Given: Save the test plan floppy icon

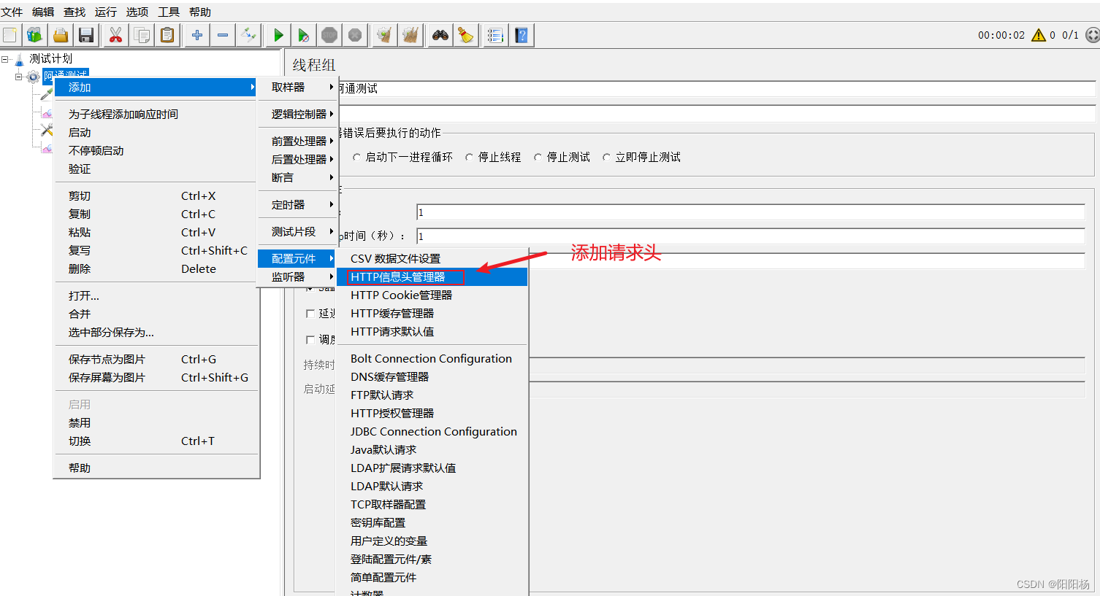Looking at the screenshot, I should 86,35.
